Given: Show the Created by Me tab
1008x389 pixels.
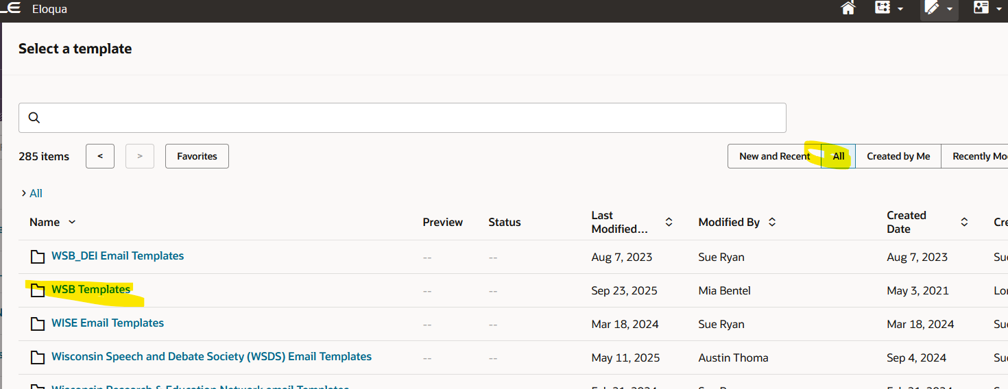Looking at the screenshot, I should coord(898,156).
